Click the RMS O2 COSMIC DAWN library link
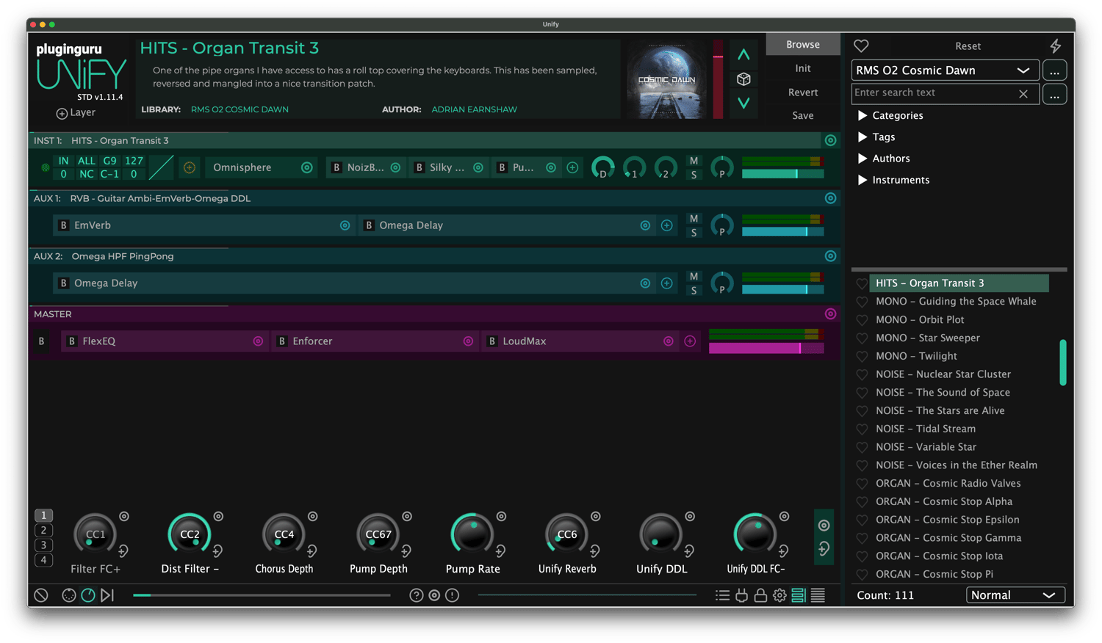This screenshot has height=643, width=1102. point(240,109)
